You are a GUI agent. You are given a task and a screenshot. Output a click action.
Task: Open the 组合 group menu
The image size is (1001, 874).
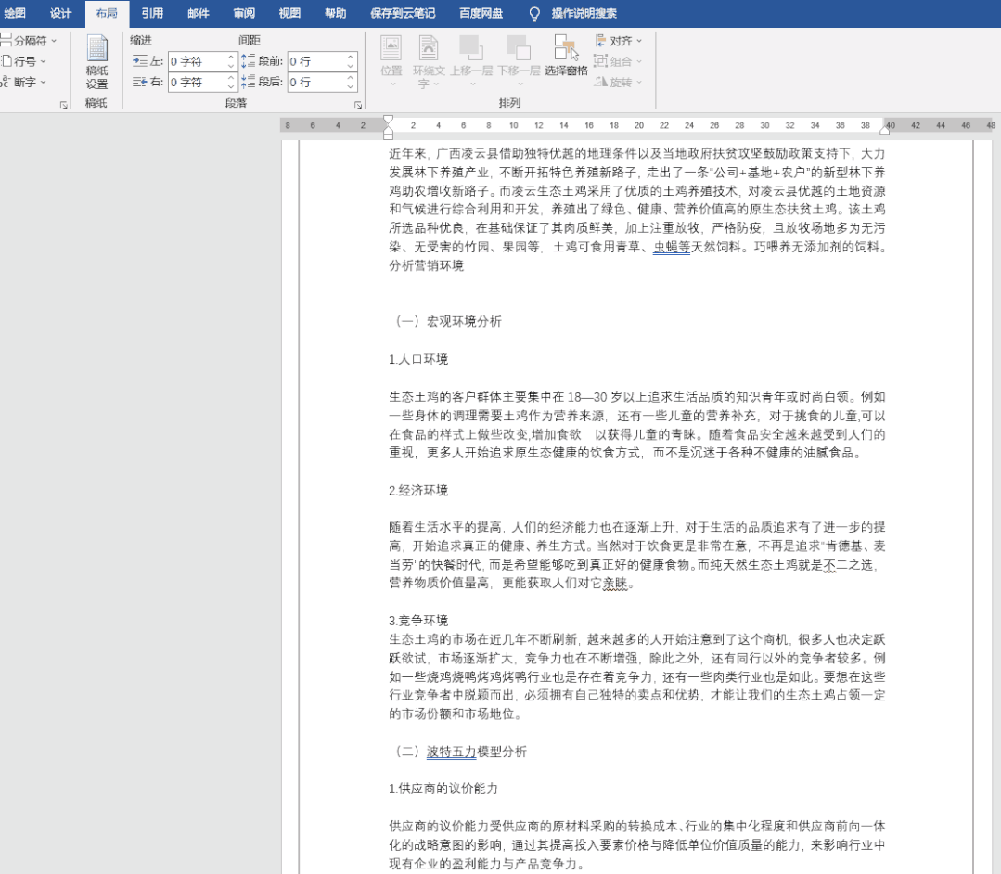(618, 61)
